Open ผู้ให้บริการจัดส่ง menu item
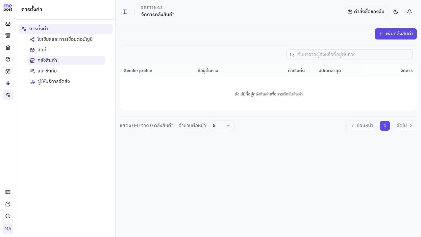This screenshot has height=237, width=421. click(x=66, y=82)
